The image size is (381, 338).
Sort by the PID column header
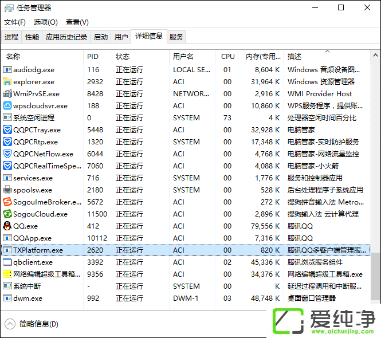click(x=93, y=57)
